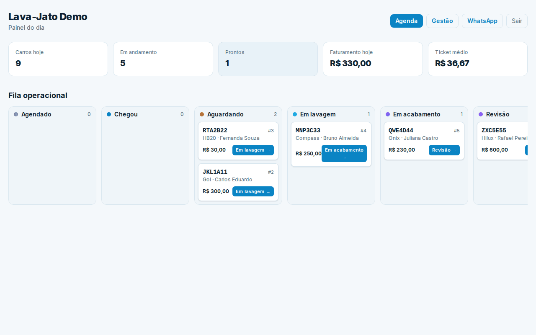Viewport: 536px width, 335px height.
Task: Select the Ticket médio card
Action: (478, 59)
